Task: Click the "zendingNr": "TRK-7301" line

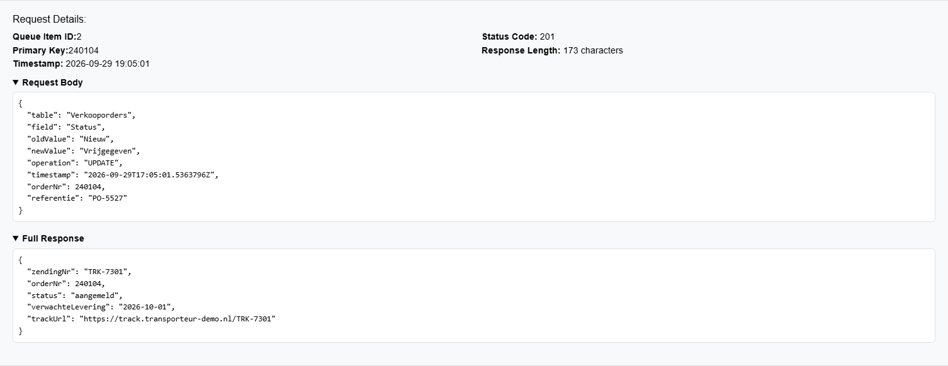Action: (79, 272)
